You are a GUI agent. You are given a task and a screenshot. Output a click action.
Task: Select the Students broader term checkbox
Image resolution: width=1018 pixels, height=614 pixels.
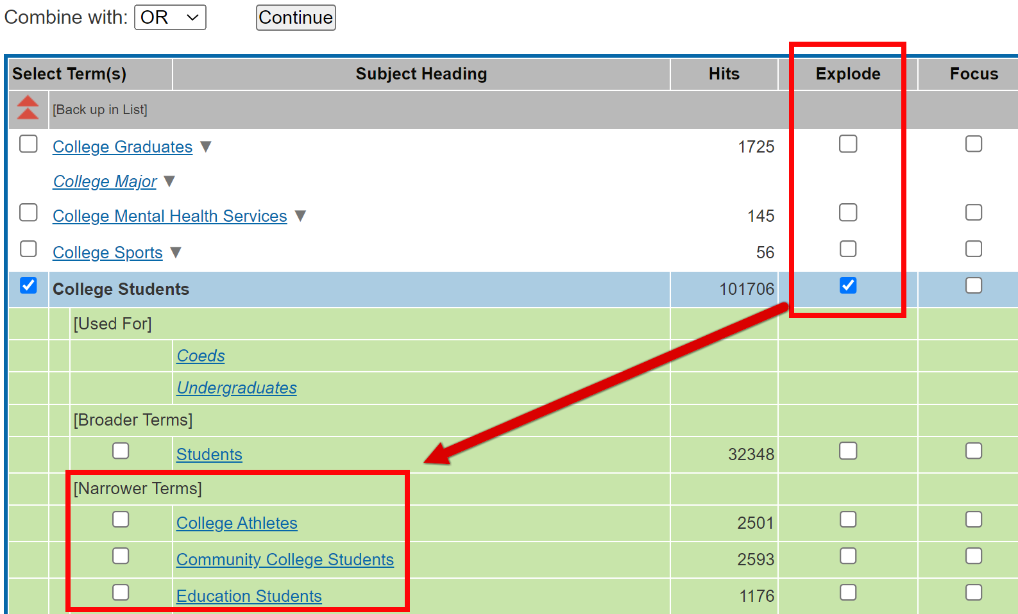click(121, 451)
